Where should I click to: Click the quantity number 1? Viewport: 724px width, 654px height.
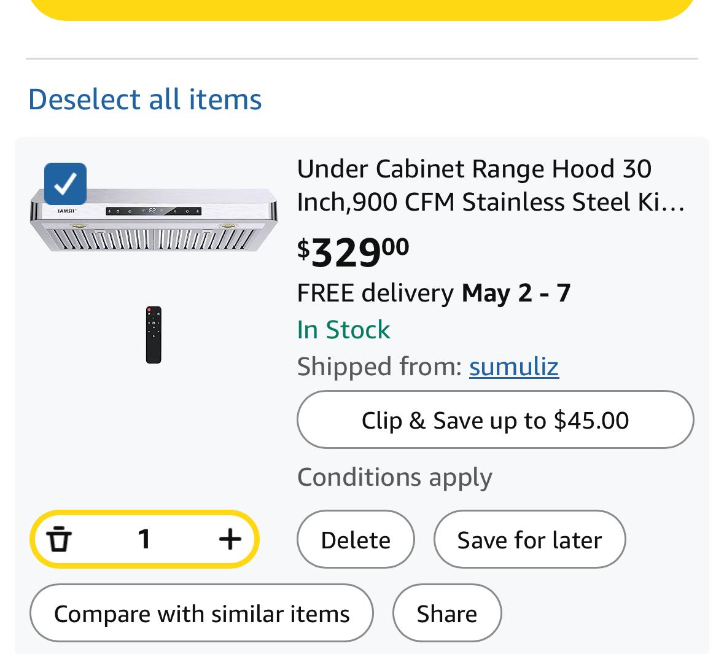144,539
